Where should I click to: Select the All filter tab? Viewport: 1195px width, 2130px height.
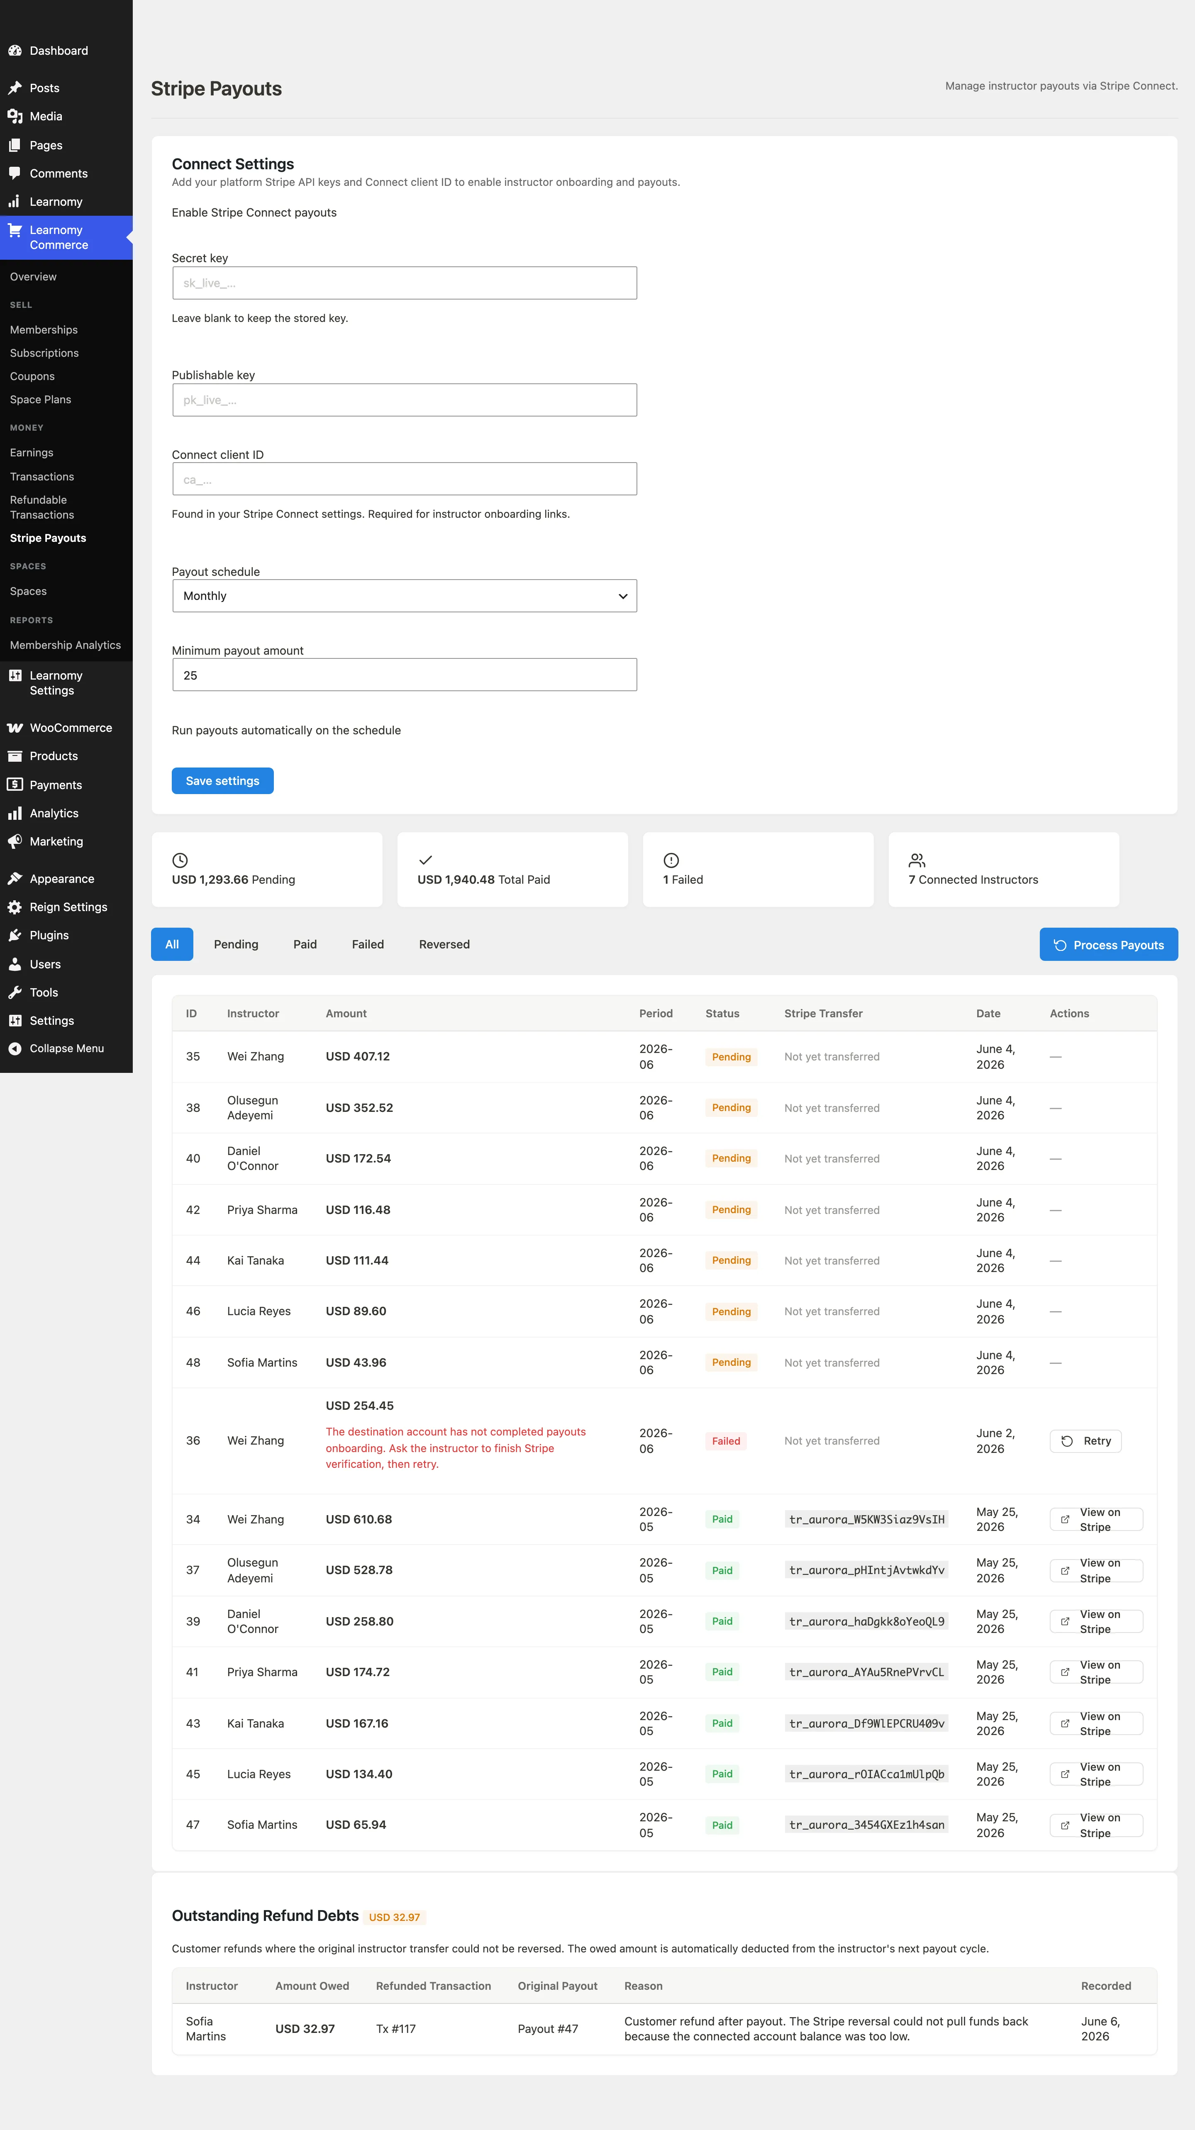172,944
